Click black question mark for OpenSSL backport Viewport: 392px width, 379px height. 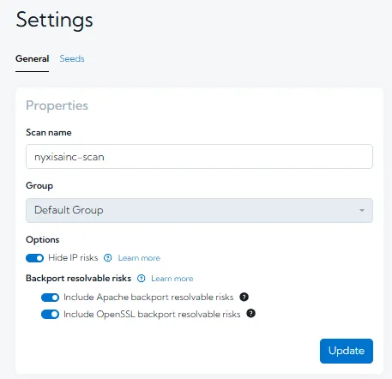tap(250, 314)
